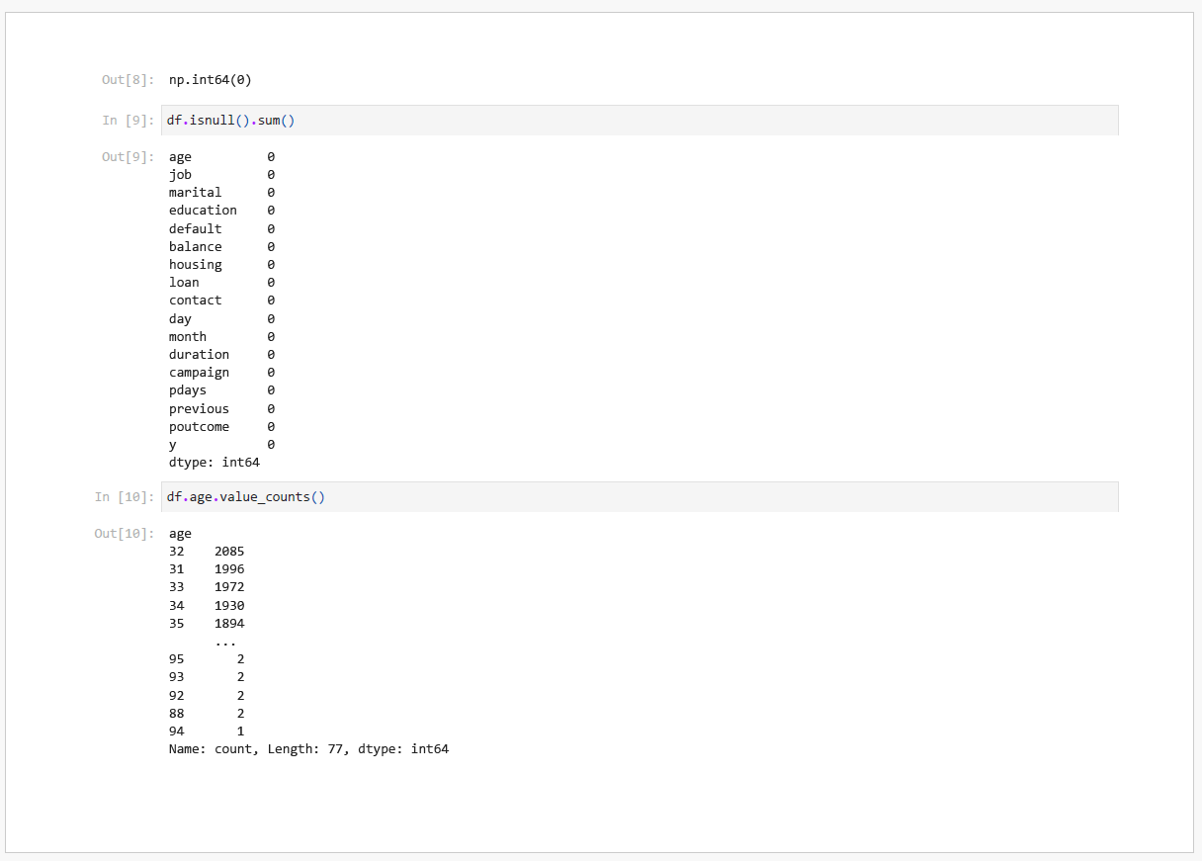Click the df.isnull().sum() code cell
Screen dimensions: 1202x861
[x=639, y=121]
